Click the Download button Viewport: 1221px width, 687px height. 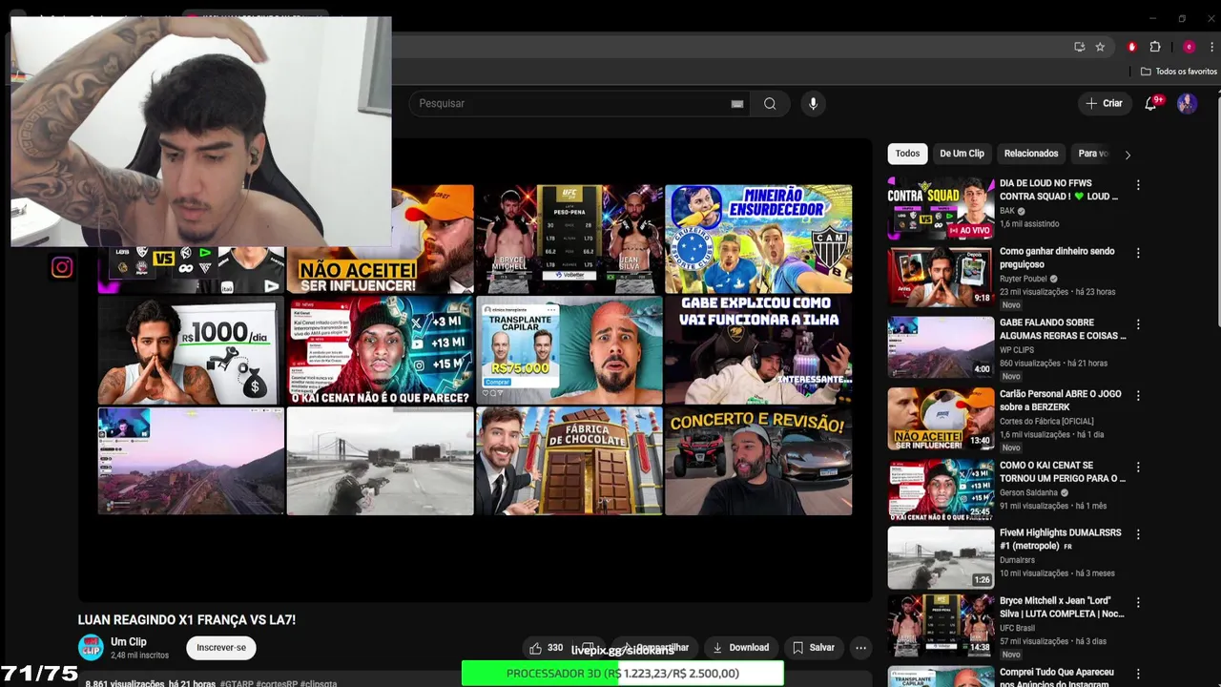tap(740, 648)
